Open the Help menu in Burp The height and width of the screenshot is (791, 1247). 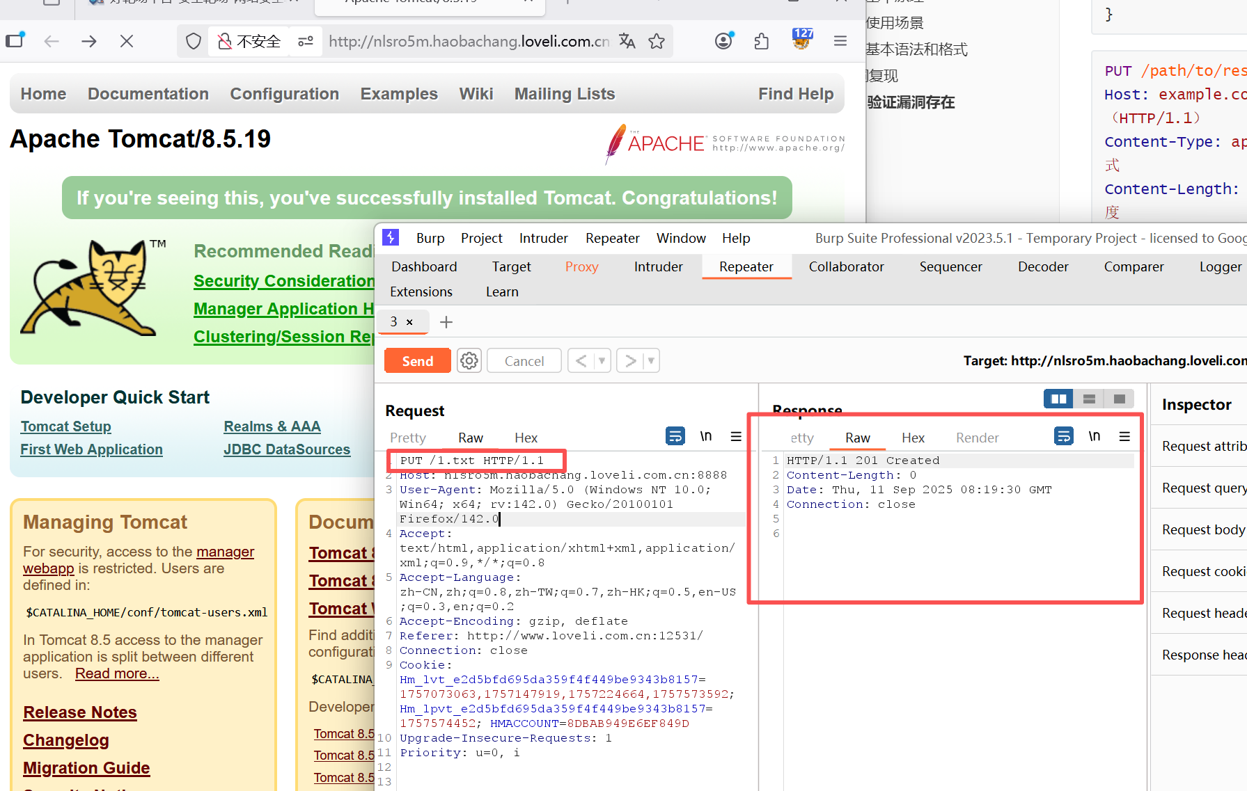pos(736,238)
